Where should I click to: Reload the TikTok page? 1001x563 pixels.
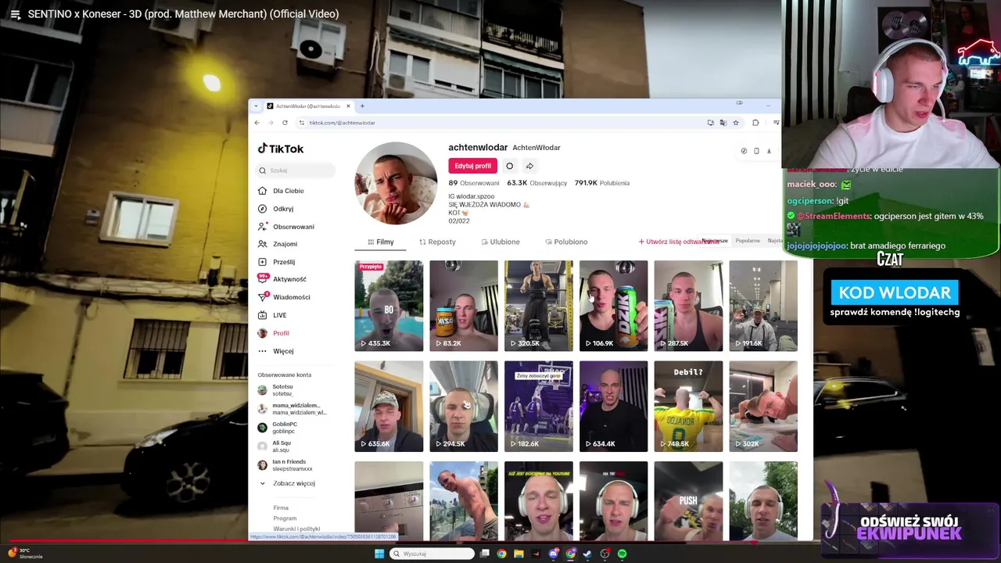(285, 123)
